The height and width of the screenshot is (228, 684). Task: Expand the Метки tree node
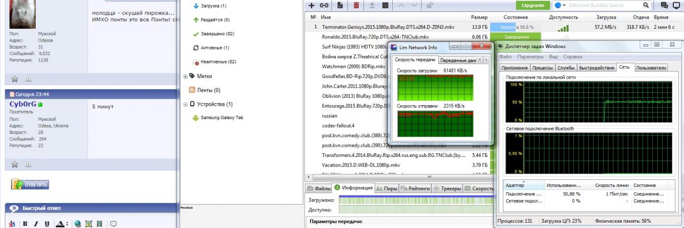coord(185,76)
